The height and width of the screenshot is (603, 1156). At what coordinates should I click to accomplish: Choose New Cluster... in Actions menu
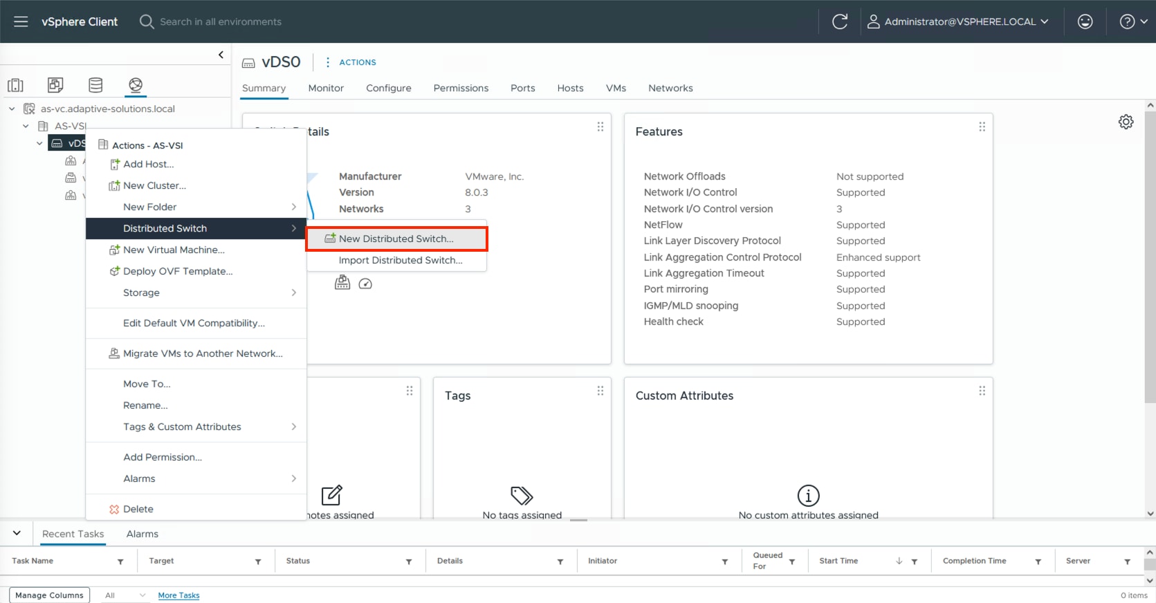click(196, 185)
